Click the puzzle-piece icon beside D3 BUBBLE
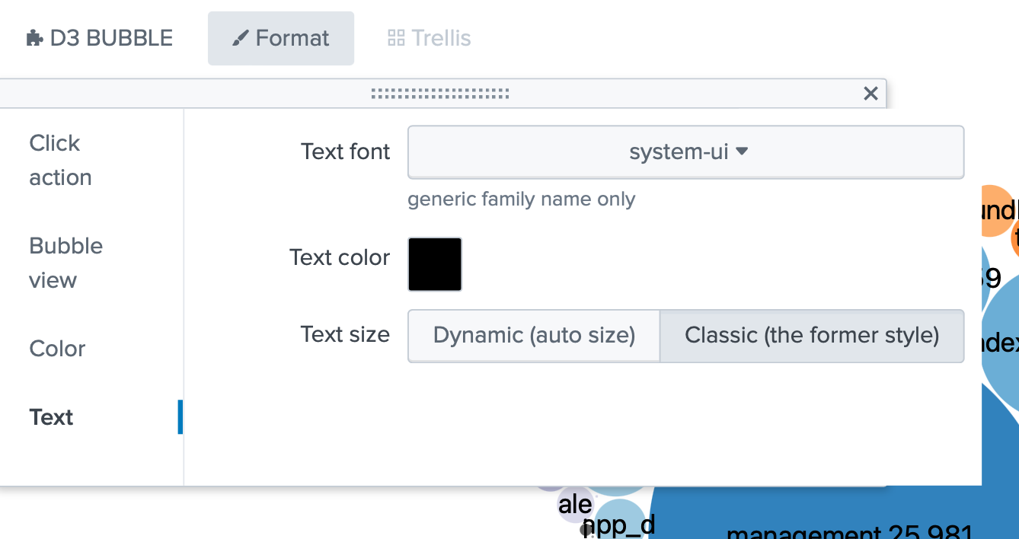 (34, 38)
